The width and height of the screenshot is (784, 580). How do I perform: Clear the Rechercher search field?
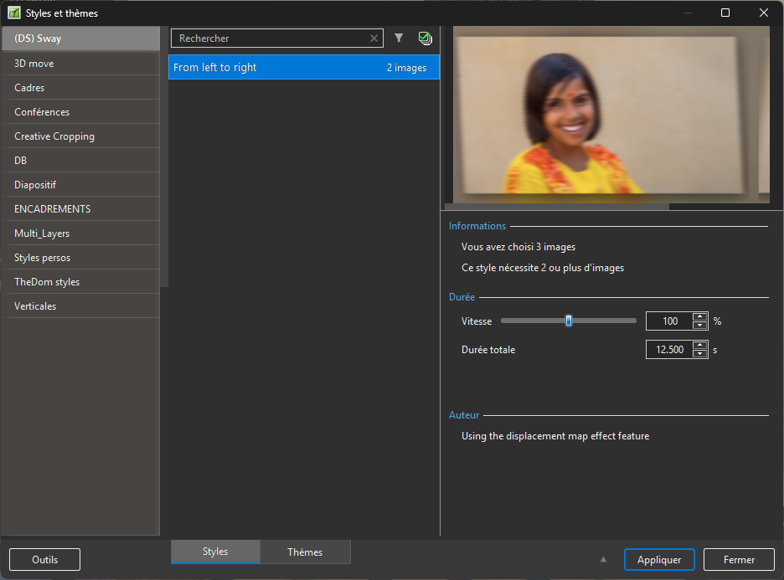pos(374,38)
